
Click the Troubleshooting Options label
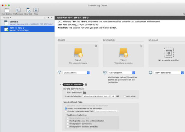76,115
